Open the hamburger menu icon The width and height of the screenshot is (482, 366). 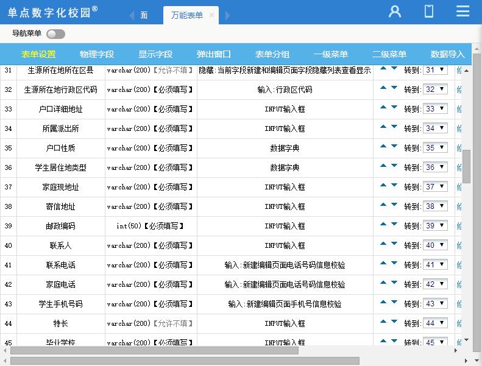463,12
